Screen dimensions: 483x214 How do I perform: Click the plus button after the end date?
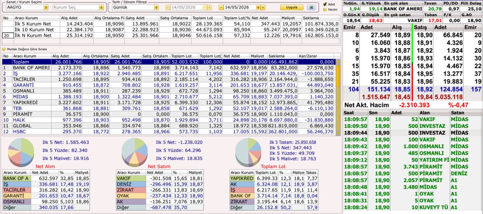(x=262, y=7)
